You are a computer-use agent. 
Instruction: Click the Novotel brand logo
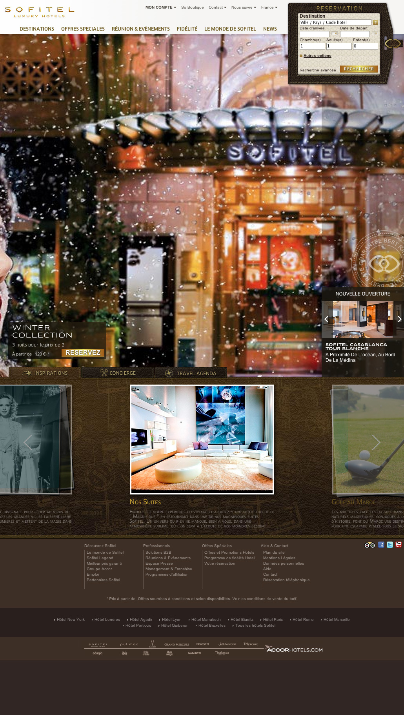203,644
